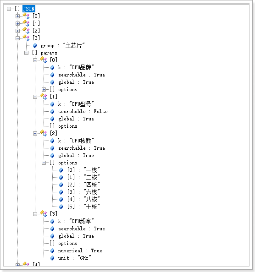Image resolution: width=255 pixels, height=272 pixels.
Task: Select option [5] : "十核"
Action: click(x=83, y=207)
